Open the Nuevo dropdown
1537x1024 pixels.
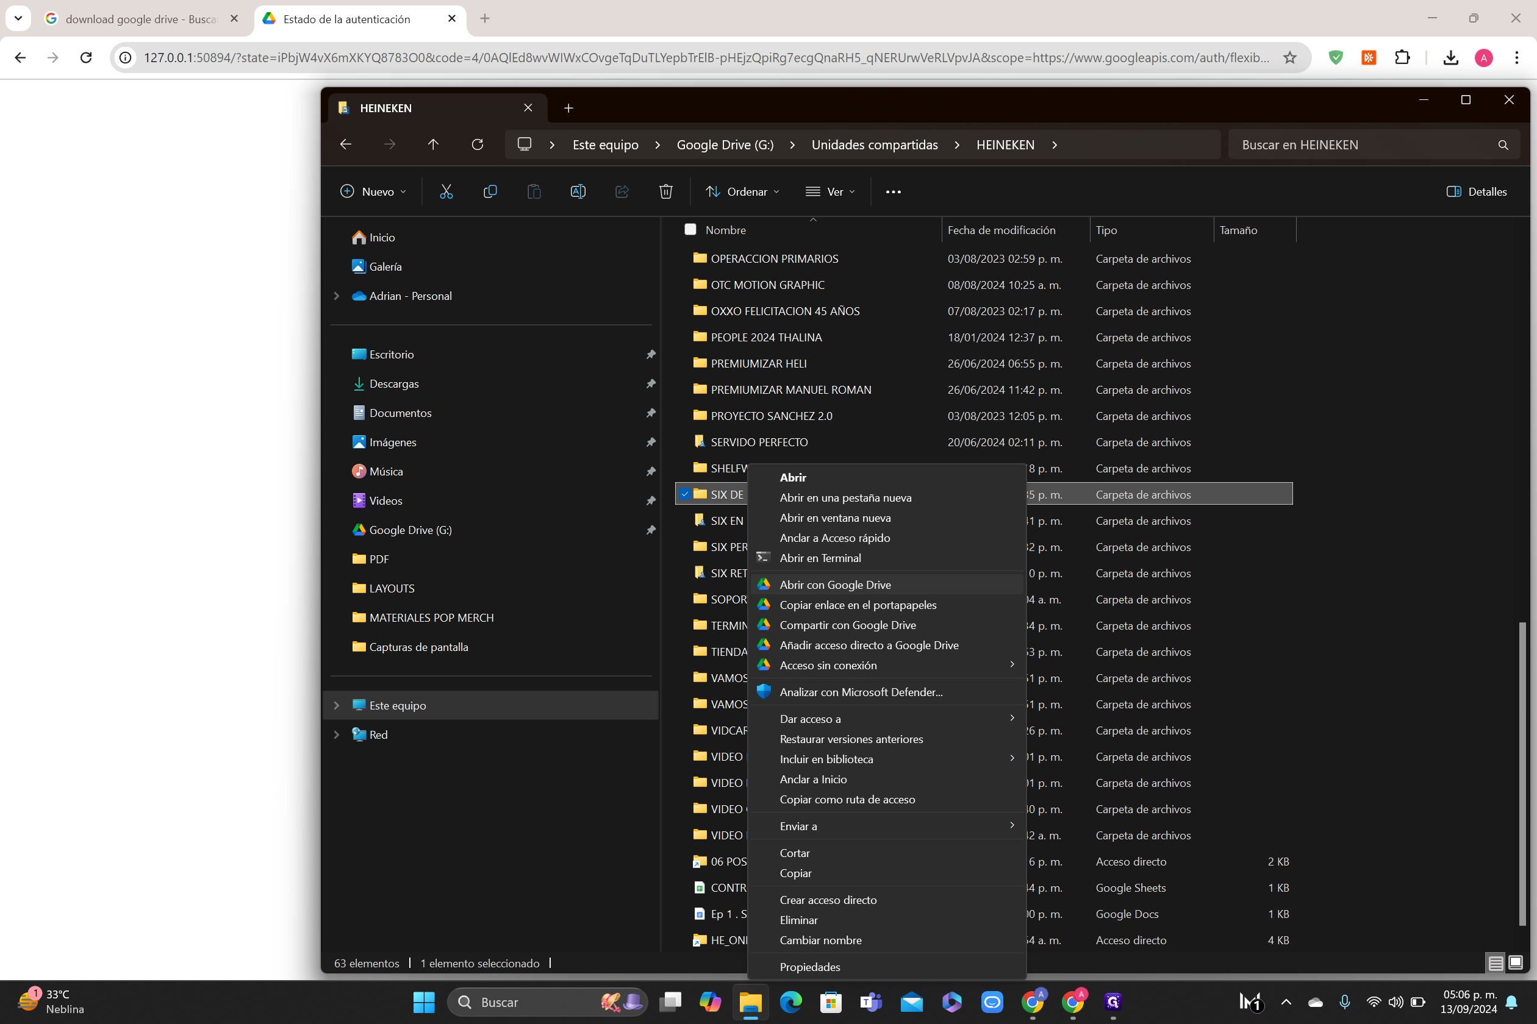click(373, 191)
